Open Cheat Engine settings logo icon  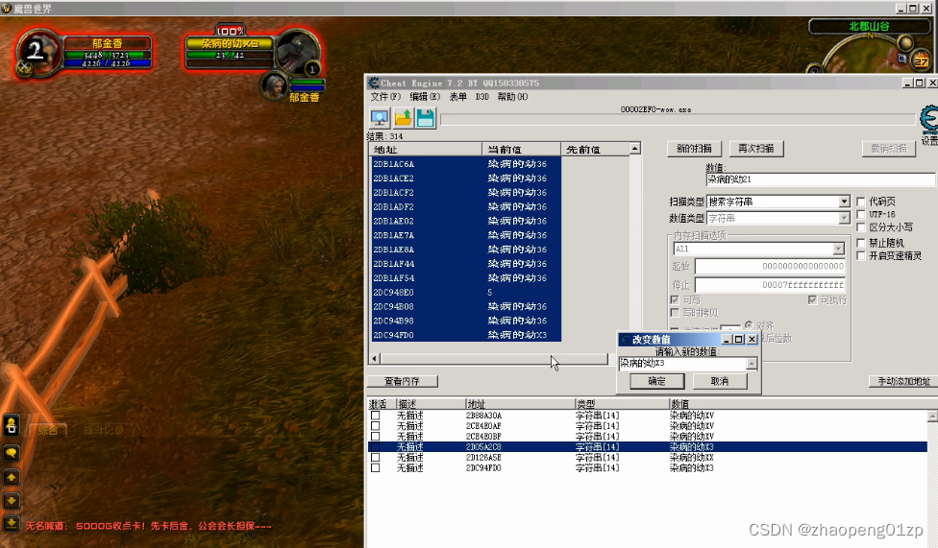pyautogui.click(x=929, y=120)
